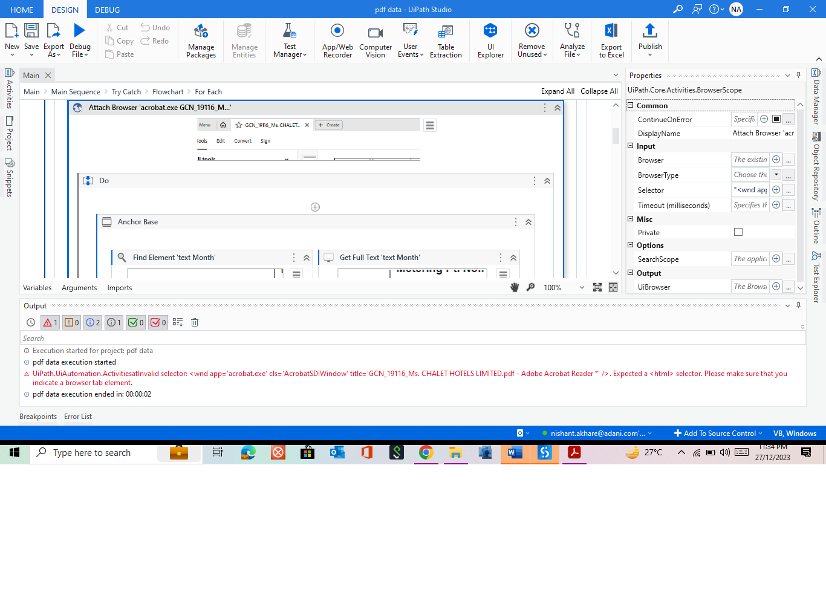Open the Outline panel
826x601 pixels.
(x=816, y=226)
